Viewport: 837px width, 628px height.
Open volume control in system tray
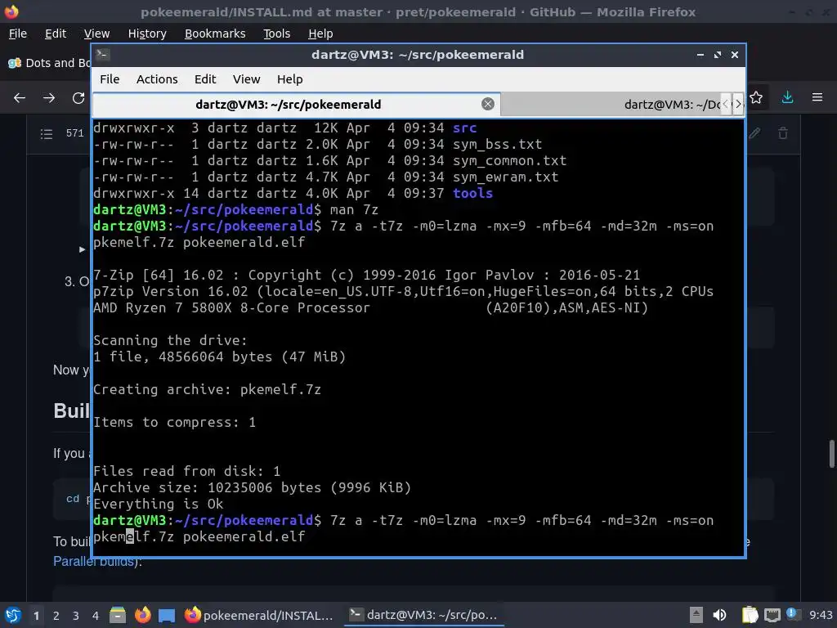click(x=719, y=615)
